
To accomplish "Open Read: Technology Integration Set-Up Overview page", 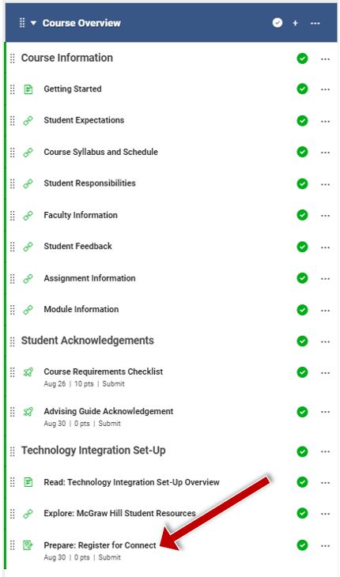I will click(132, 482).
